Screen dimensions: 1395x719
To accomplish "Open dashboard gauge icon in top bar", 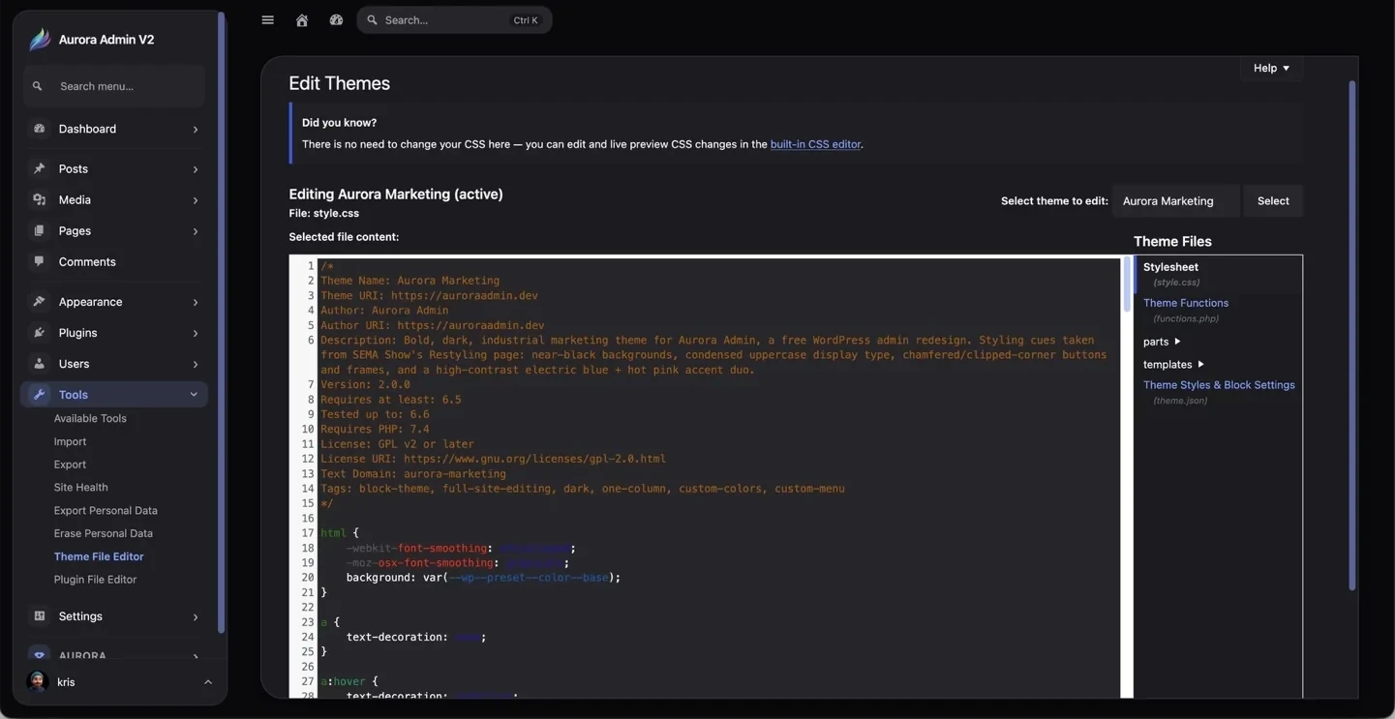I will pos(336,20).
